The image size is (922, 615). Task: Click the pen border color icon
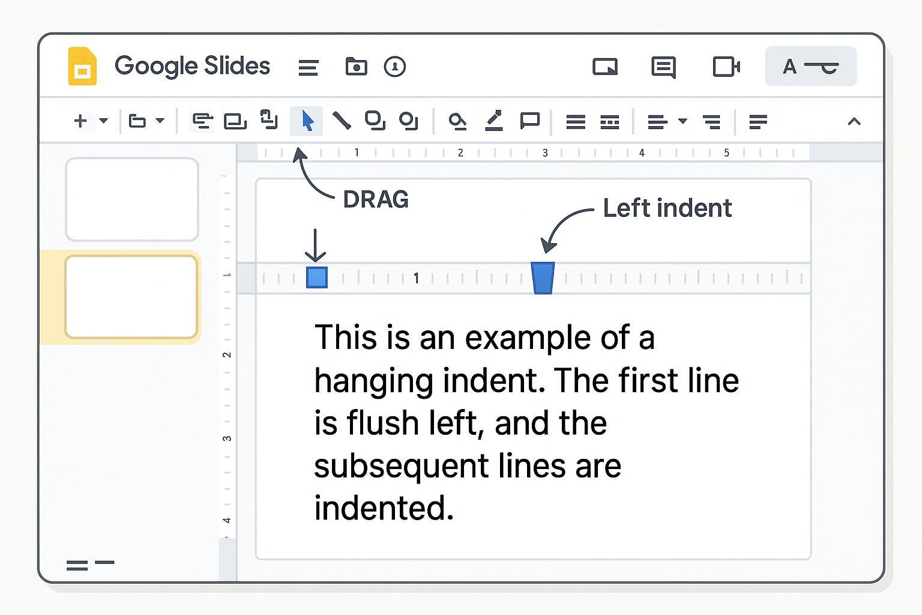(493, 121)
